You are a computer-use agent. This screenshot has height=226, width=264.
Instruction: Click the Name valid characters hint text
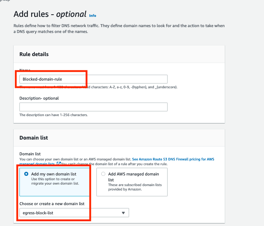coord(98,87)
